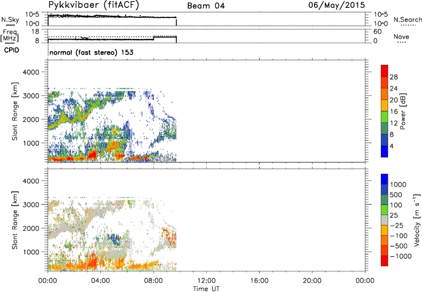This screenshot has width=422, height=292.
Task: Click the 12:00 time tick label
Action: (206, 281)
